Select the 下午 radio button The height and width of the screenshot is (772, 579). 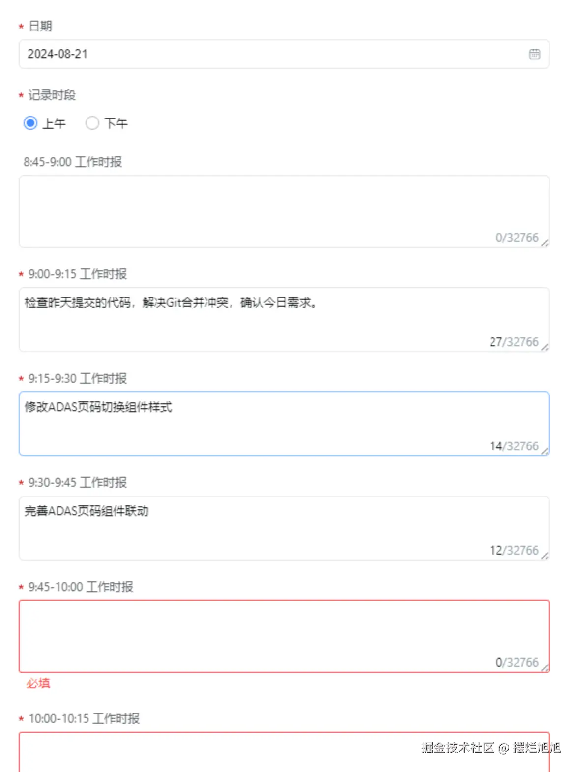(x=92, y=123)
